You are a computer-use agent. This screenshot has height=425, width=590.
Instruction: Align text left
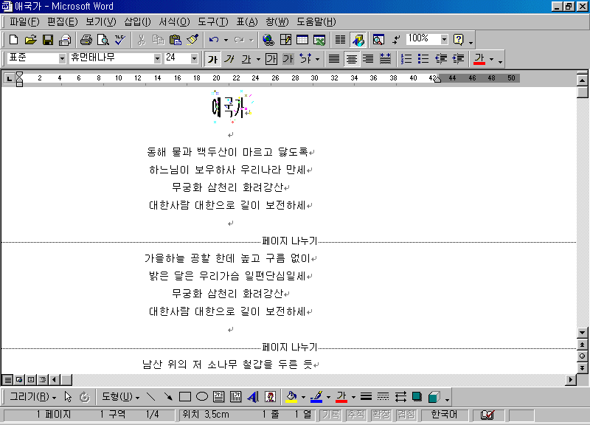(334, 59)
